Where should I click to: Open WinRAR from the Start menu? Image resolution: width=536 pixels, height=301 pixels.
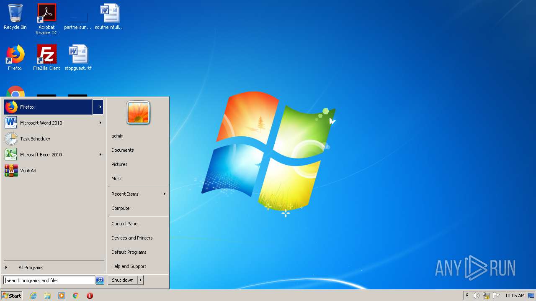54,171
